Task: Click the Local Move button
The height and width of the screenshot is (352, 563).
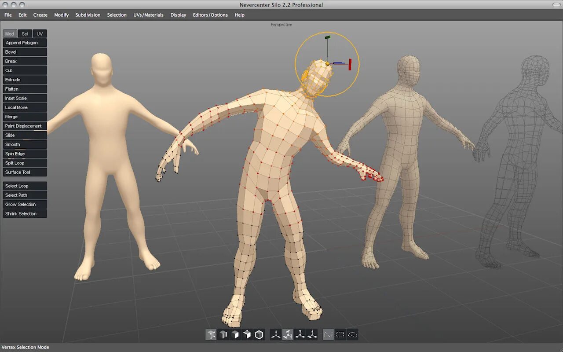Action: pos(25,107)
